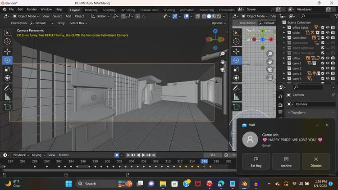This screenshot has width=338, height=190.
Task: Uncheck the Collection exclude checkbox
Action: click(323, 38)
